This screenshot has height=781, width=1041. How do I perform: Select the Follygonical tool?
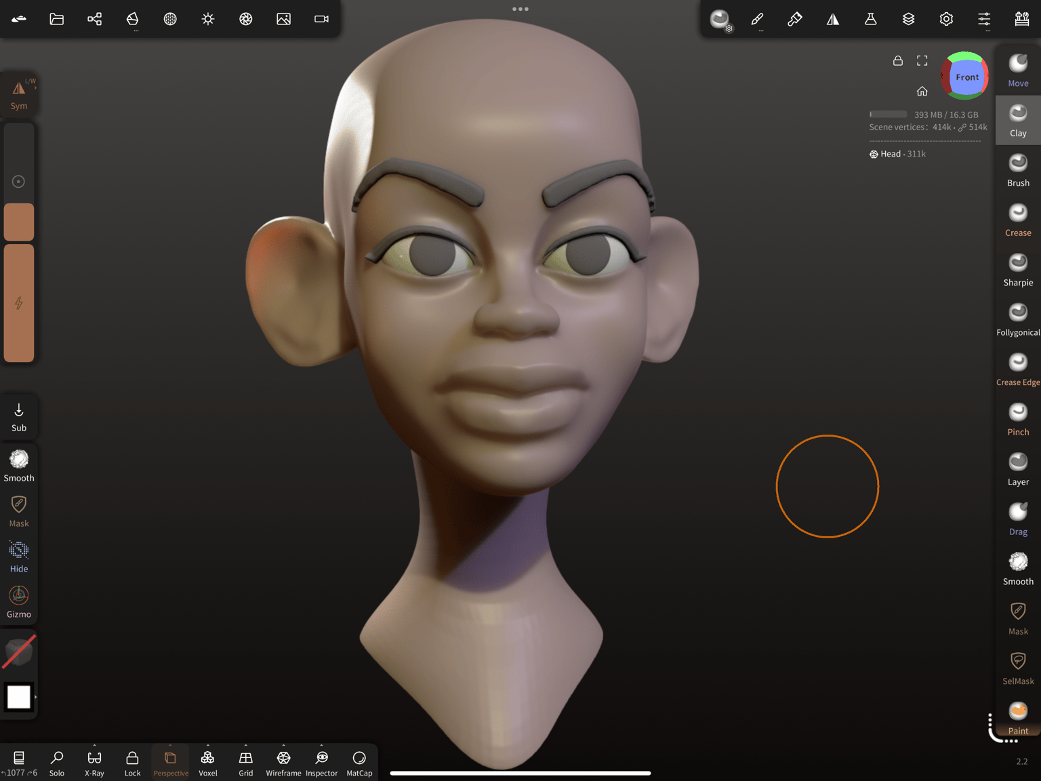pyautogui.click(x=1018, y=319)
